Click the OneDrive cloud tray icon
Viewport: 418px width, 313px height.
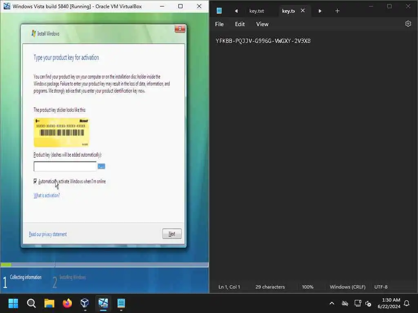[x=345, y=303]
